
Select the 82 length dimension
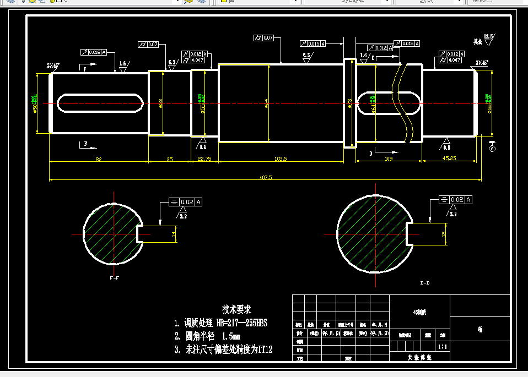(98, 159)
